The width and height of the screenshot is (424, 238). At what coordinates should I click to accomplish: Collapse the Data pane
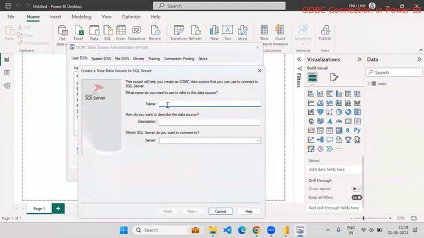tap(419, 59)
